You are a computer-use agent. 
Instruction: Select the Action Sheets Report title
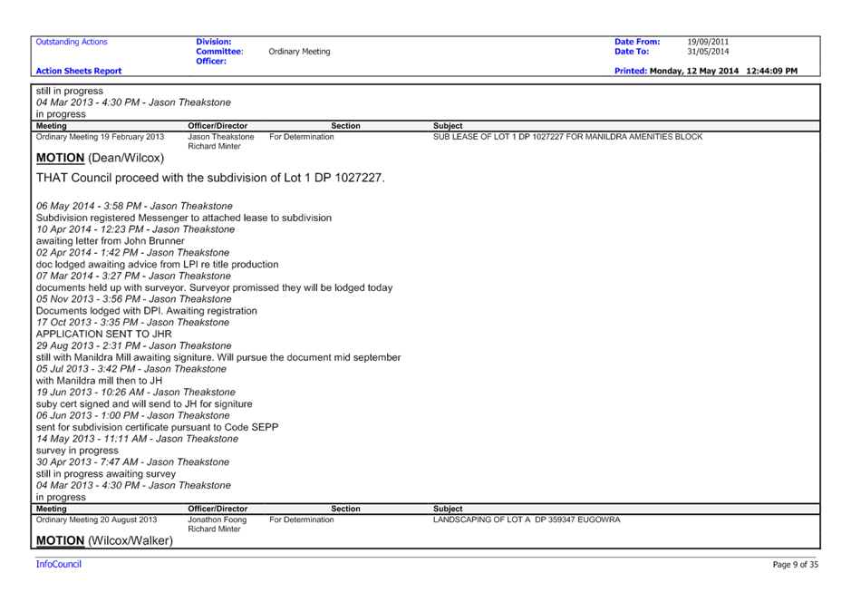tap(79, 71)
